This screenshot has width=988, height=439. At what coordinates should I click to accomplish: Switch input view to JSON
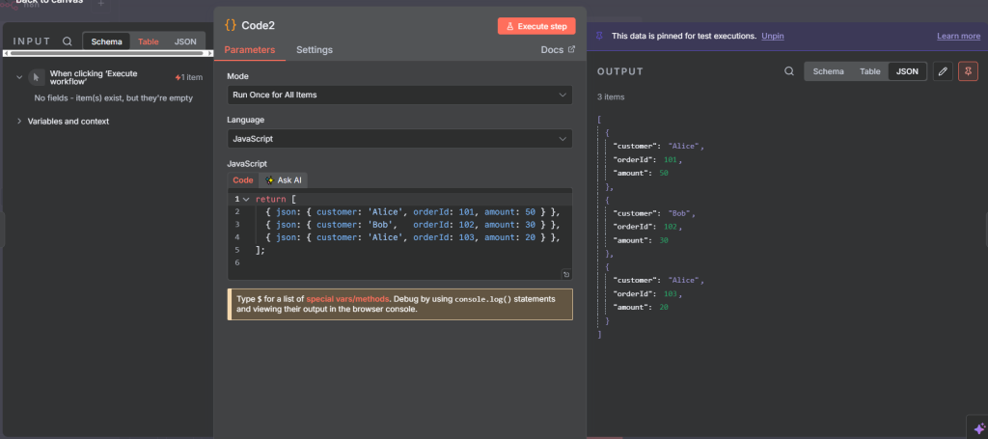185,41
